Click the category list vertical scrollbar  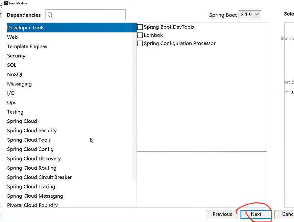[x=134, y=106]
